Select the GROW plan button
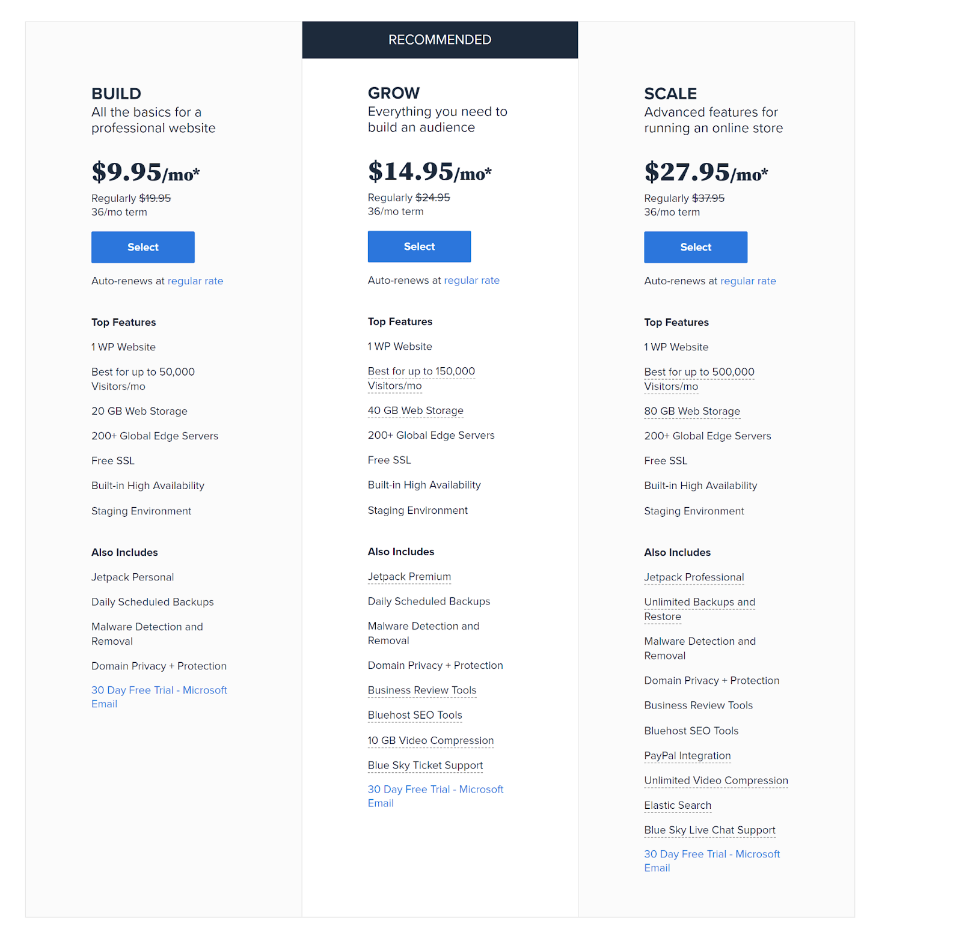The width and height of the screenshot is (962, 944). [419, 246]
